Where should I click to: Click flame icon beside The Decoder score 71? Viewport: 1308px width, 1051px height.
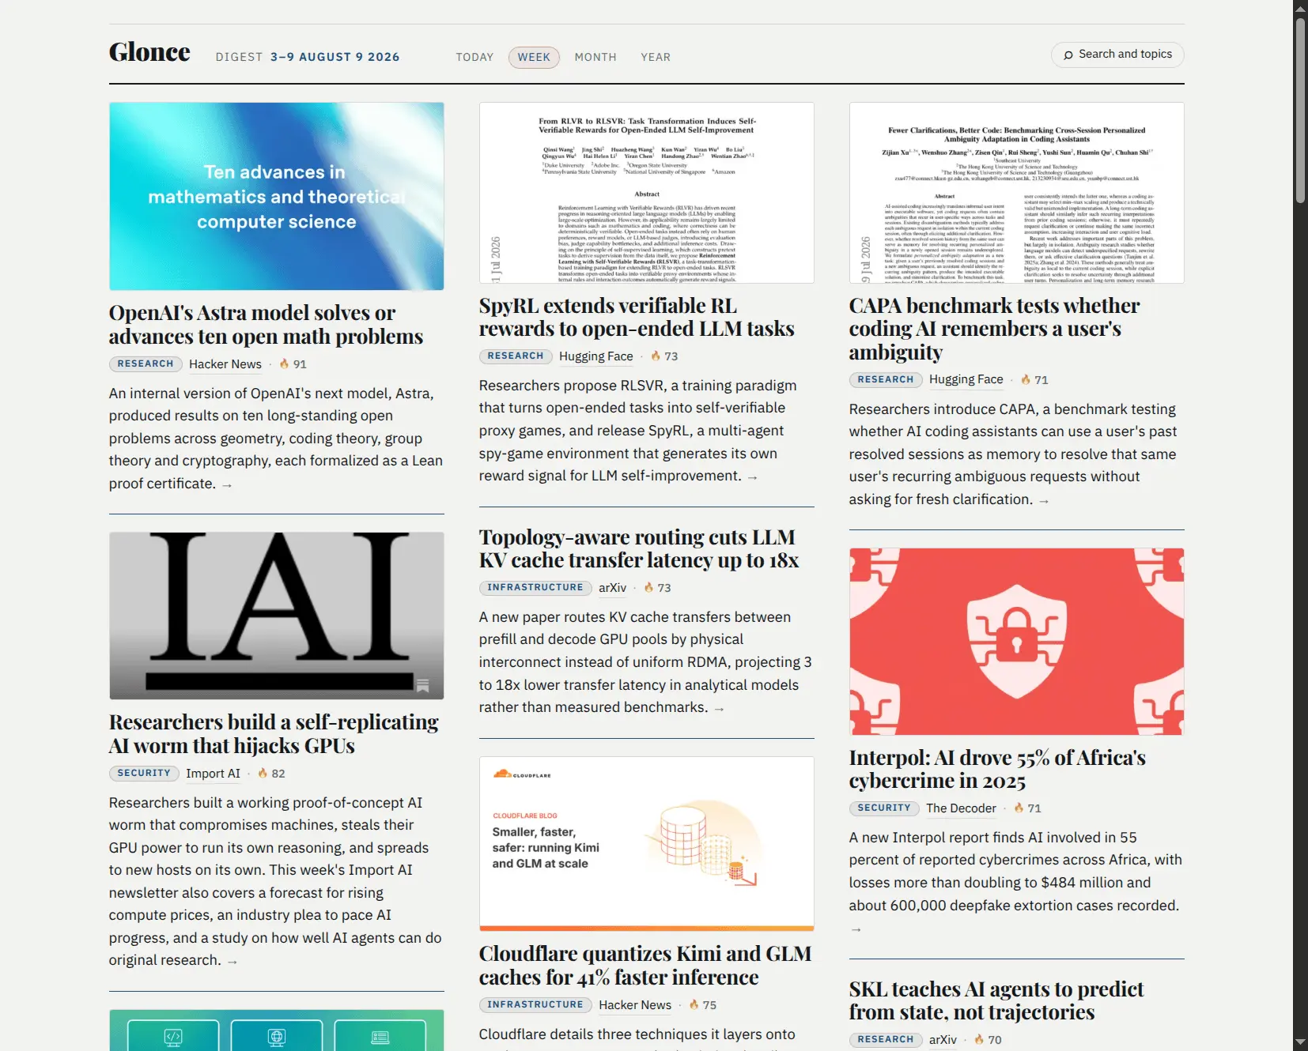tap(1019, 808)
